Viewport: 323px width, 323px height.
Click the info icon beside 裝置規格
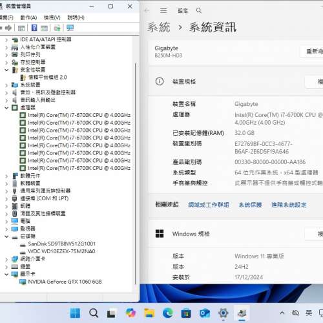160,81
